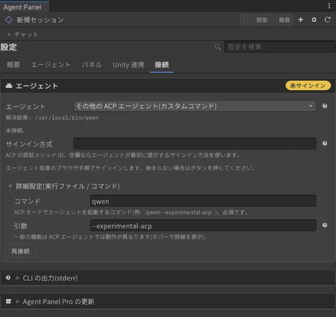Click the 新規セッション title
This screenshot has height=317, width=336.
[x=40, y=20]
